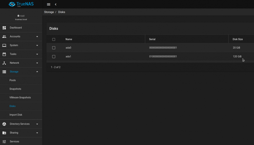This screenshot has height=145, width=254.
Task: Open Import Disk page
Action: point(16,115)
